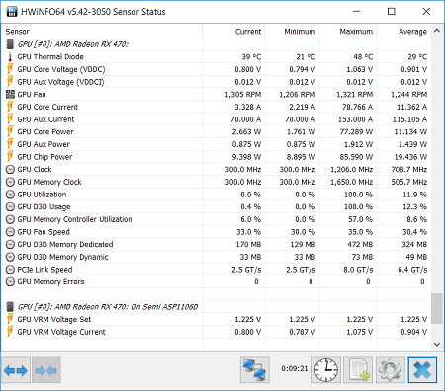This screenshot has width=445, height=391.
Task: Click the 472 MB maximum dedicated memory value
Action: pos(360,245)
